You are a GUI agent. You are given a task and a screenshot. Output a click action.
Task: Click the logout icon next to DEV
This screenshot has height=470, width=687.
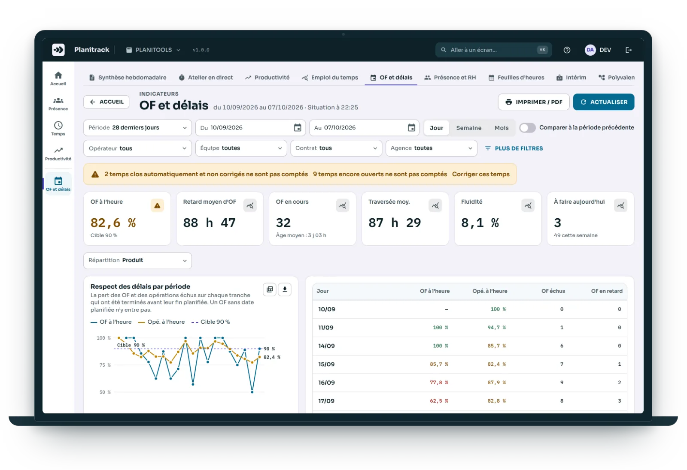[629, 50]
